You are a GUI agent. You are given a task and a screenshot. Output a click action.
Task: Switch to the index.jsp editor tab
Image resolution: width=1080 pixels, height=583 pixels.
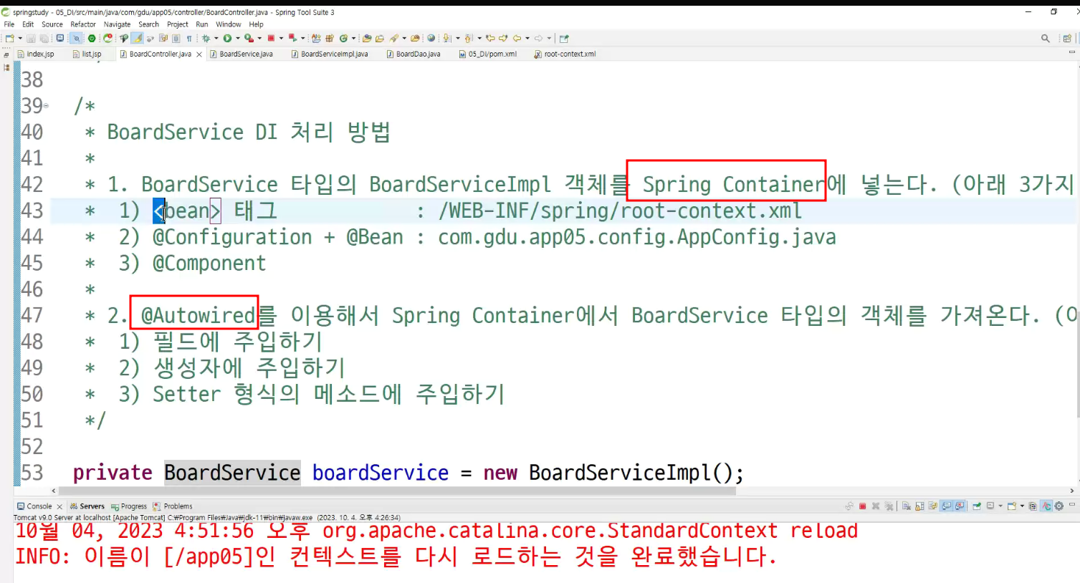[36, 54]
